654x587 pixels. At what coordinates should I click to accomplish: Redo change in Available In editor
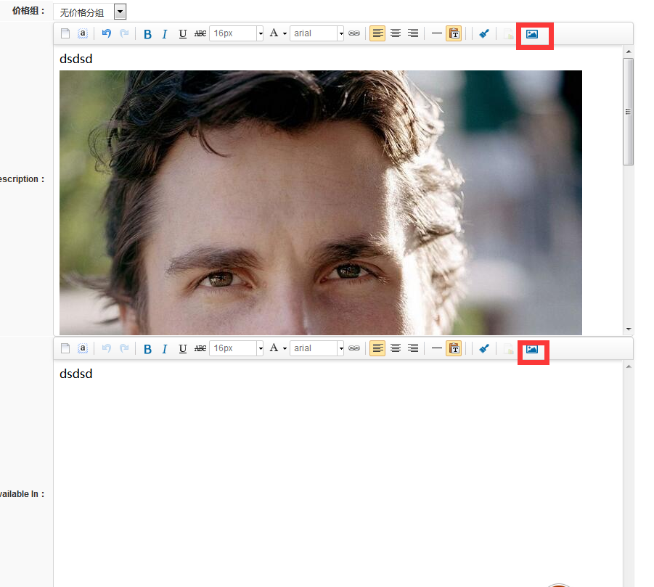click(124, 348)
